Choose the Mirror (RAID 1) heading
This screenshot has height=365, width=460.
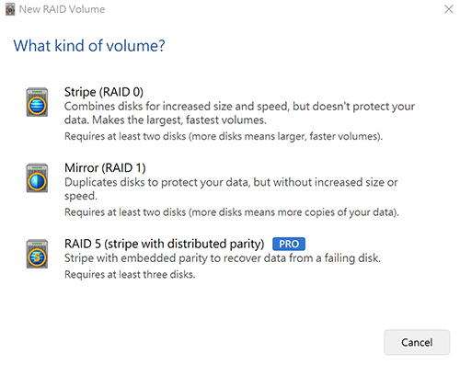pyautogui.click(x=105, y=168)
